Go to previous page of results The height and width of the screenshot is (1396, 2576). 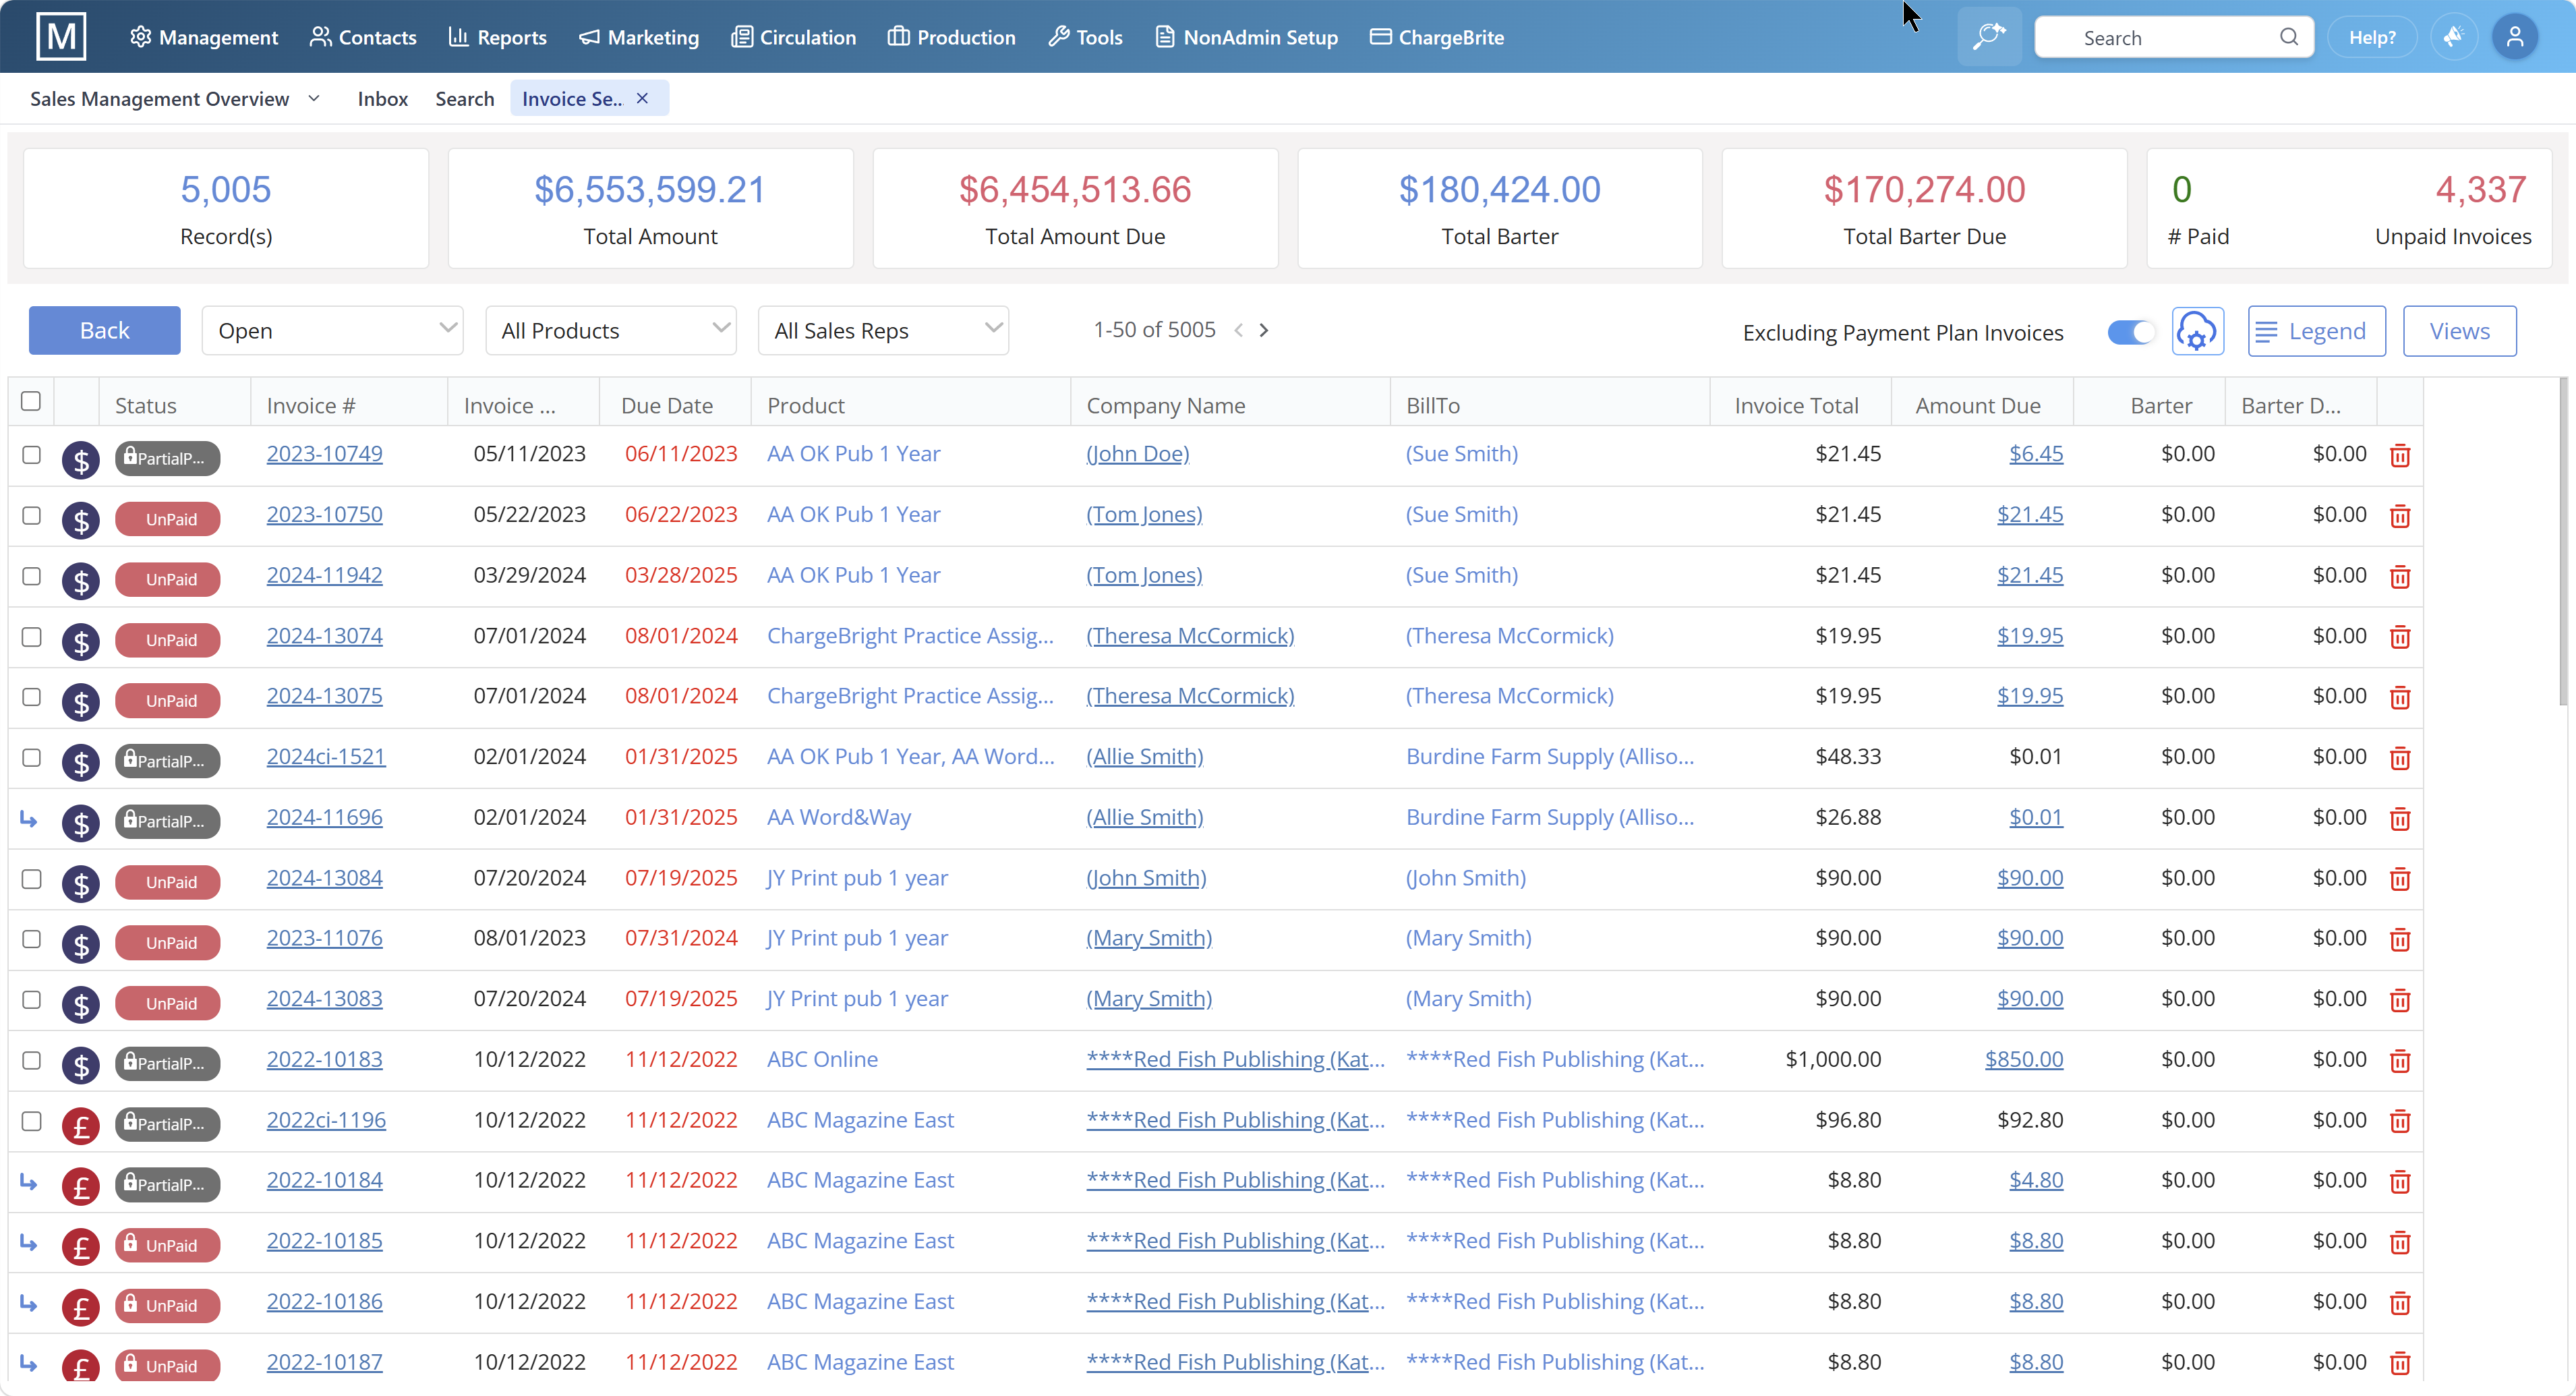pos(1239,330)
